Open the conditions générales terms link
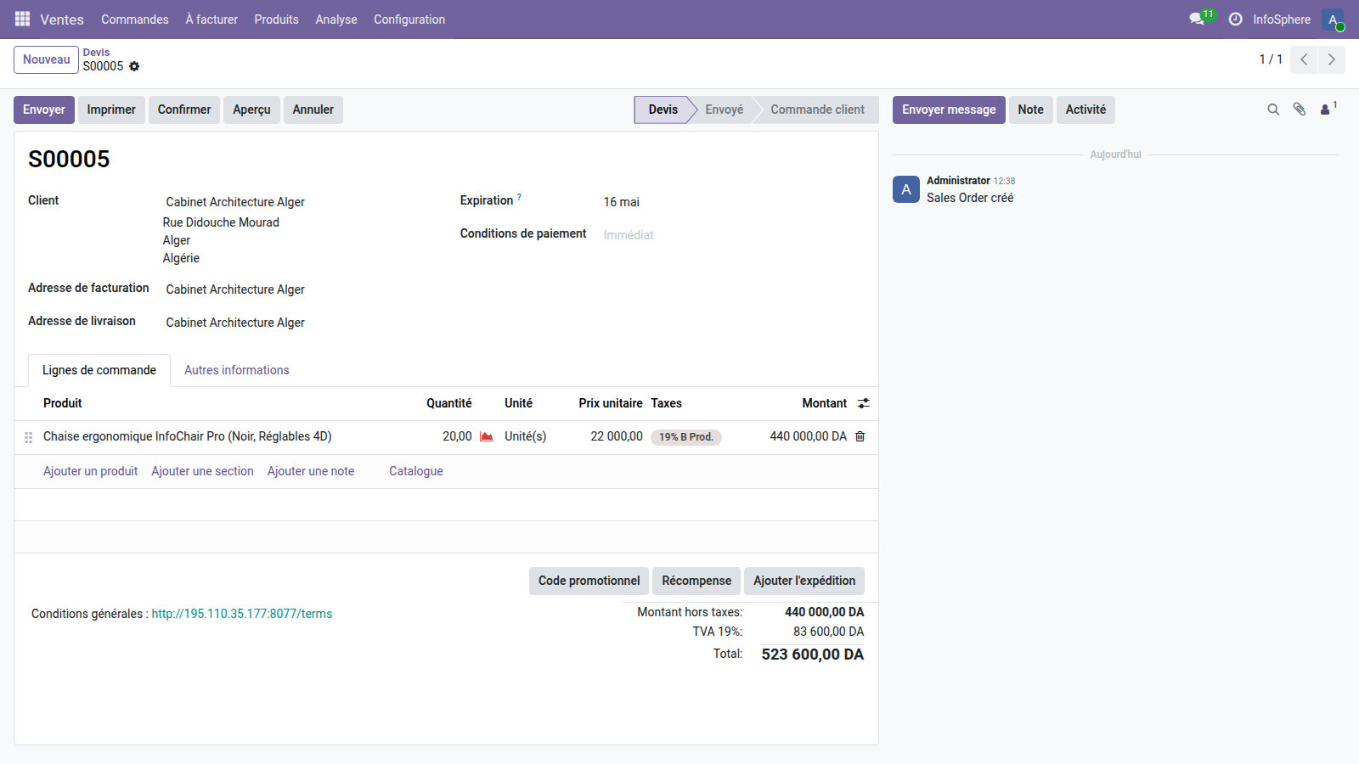The height and width of the screenshot is (764, 1359). (241, 614)
